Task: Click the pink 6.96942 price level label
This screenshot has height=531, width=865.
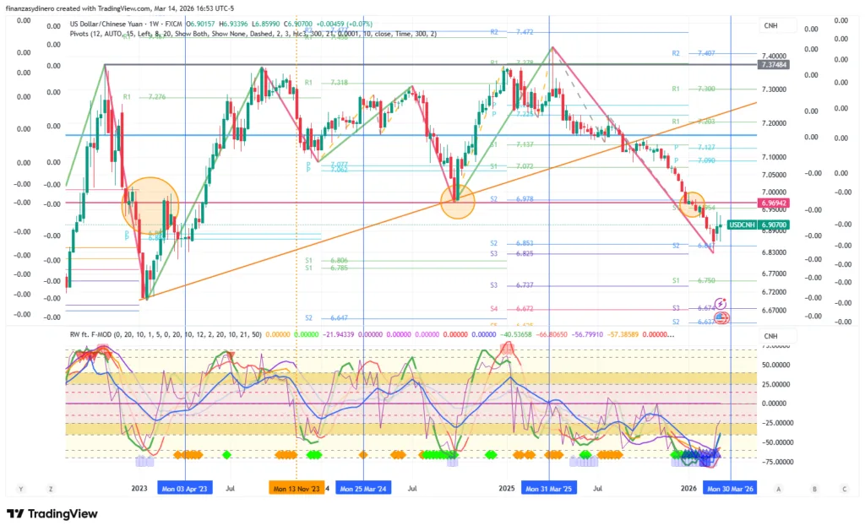Action: coord(773,203)
